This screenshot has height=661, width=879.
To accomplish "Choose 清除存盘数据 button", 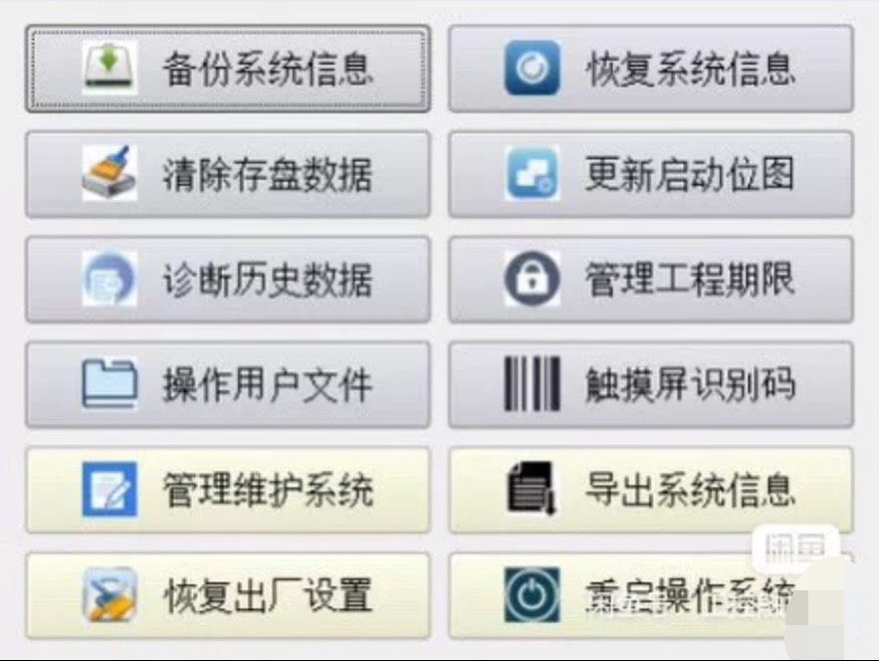I will click(228, 174).
